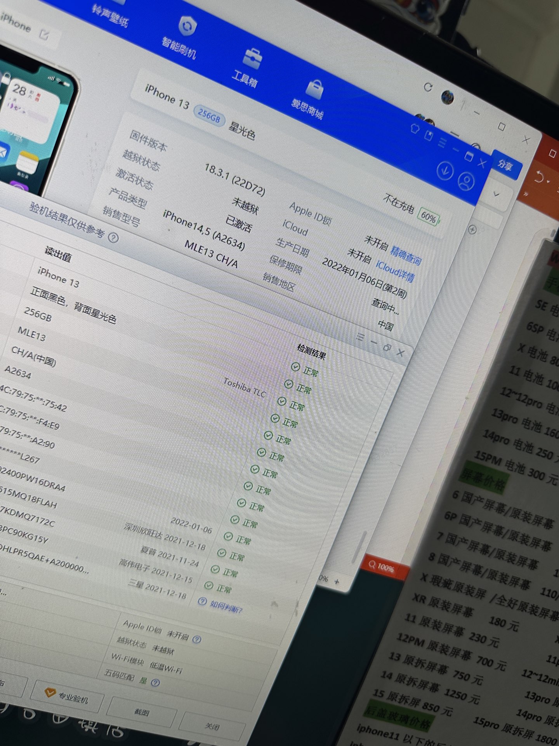Select firmware version 18.3.1 (22D72)
Viewport: 559px width, 746px height.
235,180
